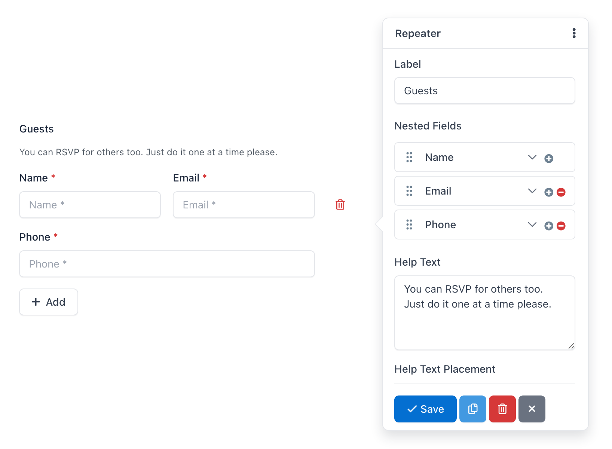Grab the drag handle of Phone nested field
Image resolution: width=612 pixels, height=449 pixels.
tap(409, 224)
